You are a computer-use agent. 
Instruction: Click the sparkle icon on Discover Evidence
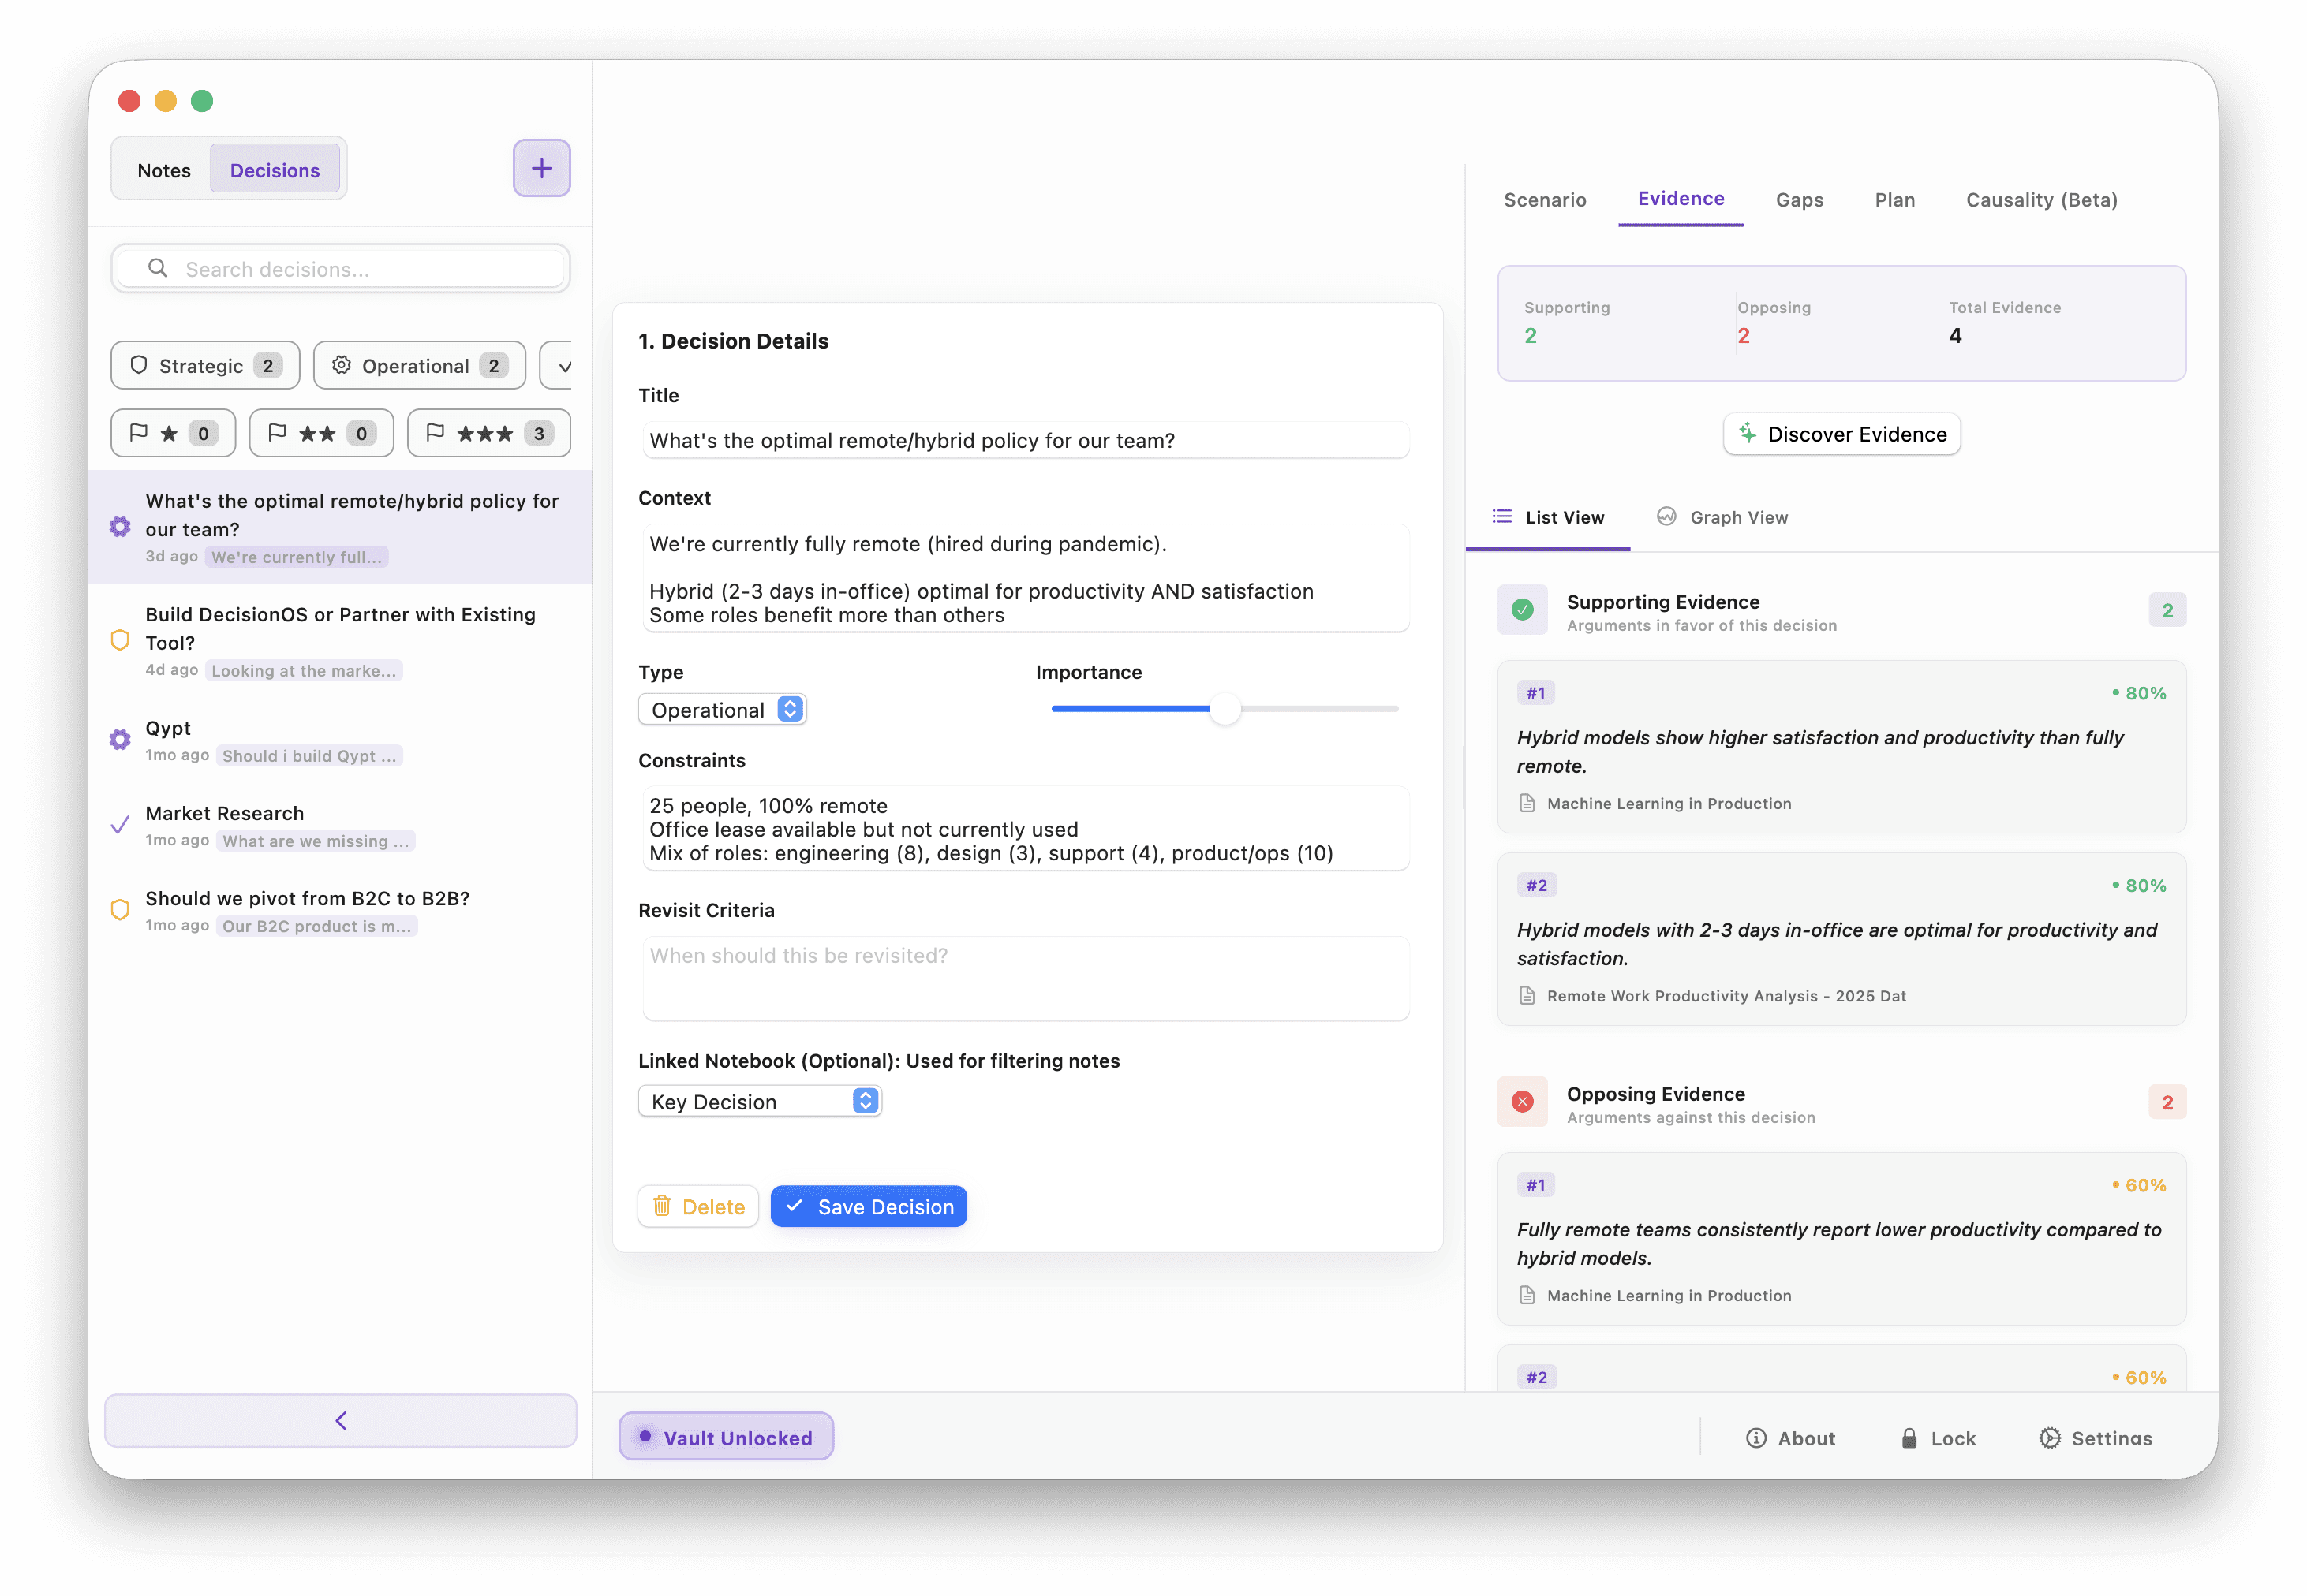pyautogui.click(x=1748, y=433)
